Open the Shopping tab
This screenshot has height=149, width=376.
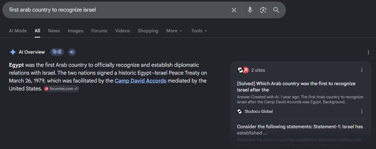pos(148,31)
